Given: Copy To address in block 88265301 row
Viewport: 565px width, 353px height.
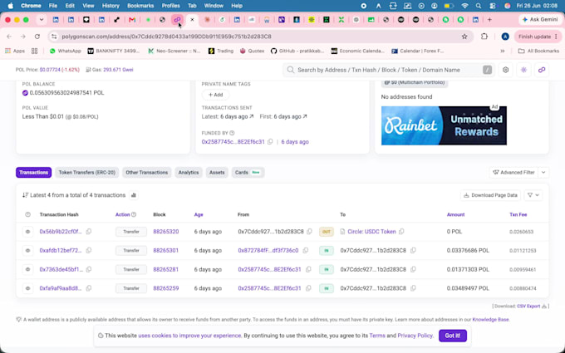Looking at the screenshot, I should click(x=413, y=250).
